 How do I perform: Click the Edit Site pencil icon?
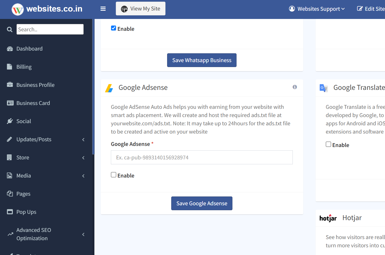[x=360, y=9]
